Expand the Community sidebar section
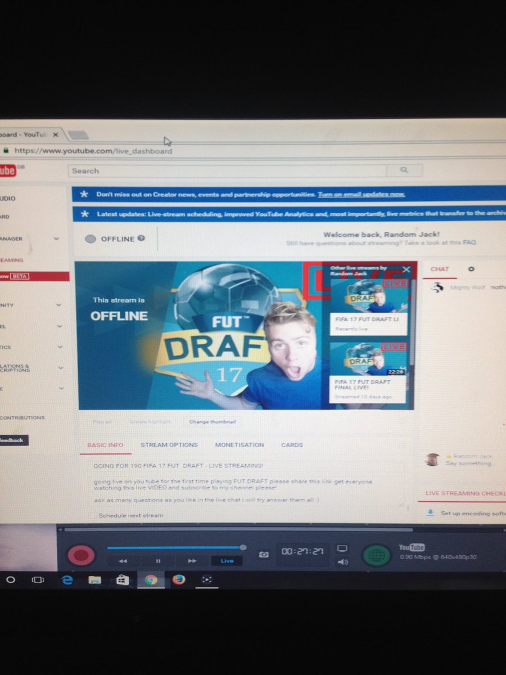The width and height of the screenshot is (506, 675). point(59,305)
